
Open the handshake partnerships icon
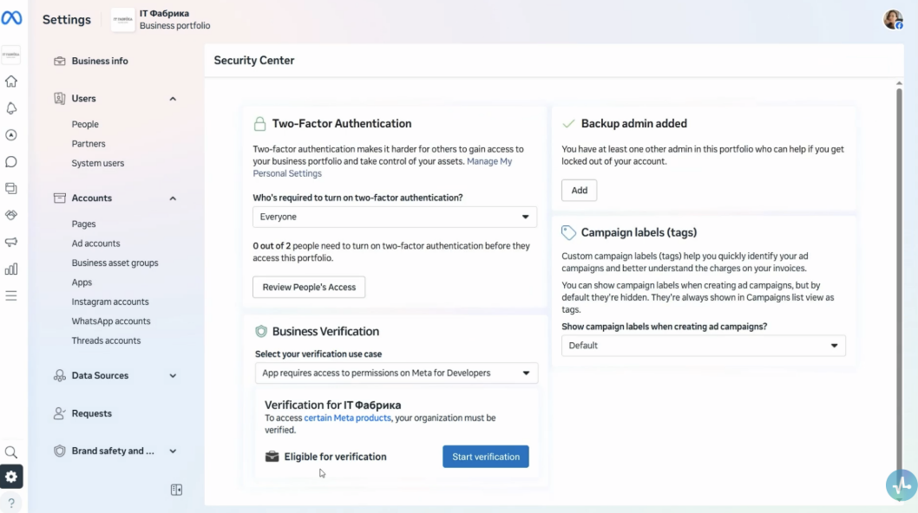[11, 215]
